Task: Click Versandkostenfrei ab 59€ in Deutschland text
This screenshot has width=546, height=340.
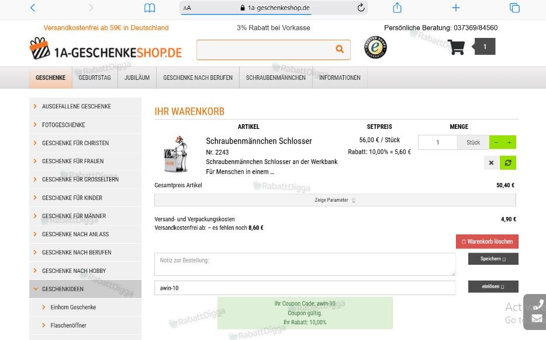Action: pyautogui.click(x=106, y=28)
